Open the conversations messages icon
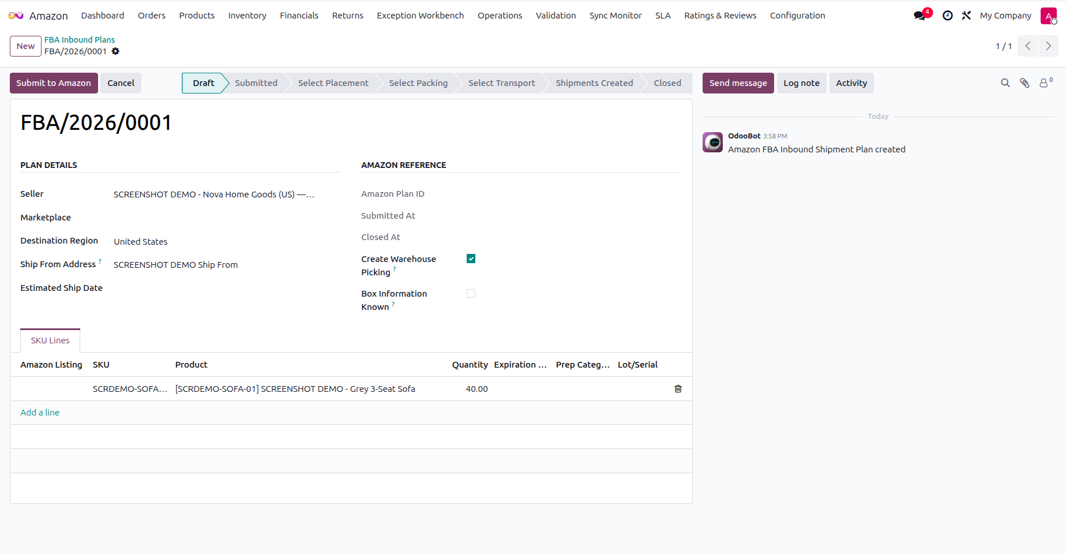Viewport: 1066px width, 554px height. click(x=920, y=16)
